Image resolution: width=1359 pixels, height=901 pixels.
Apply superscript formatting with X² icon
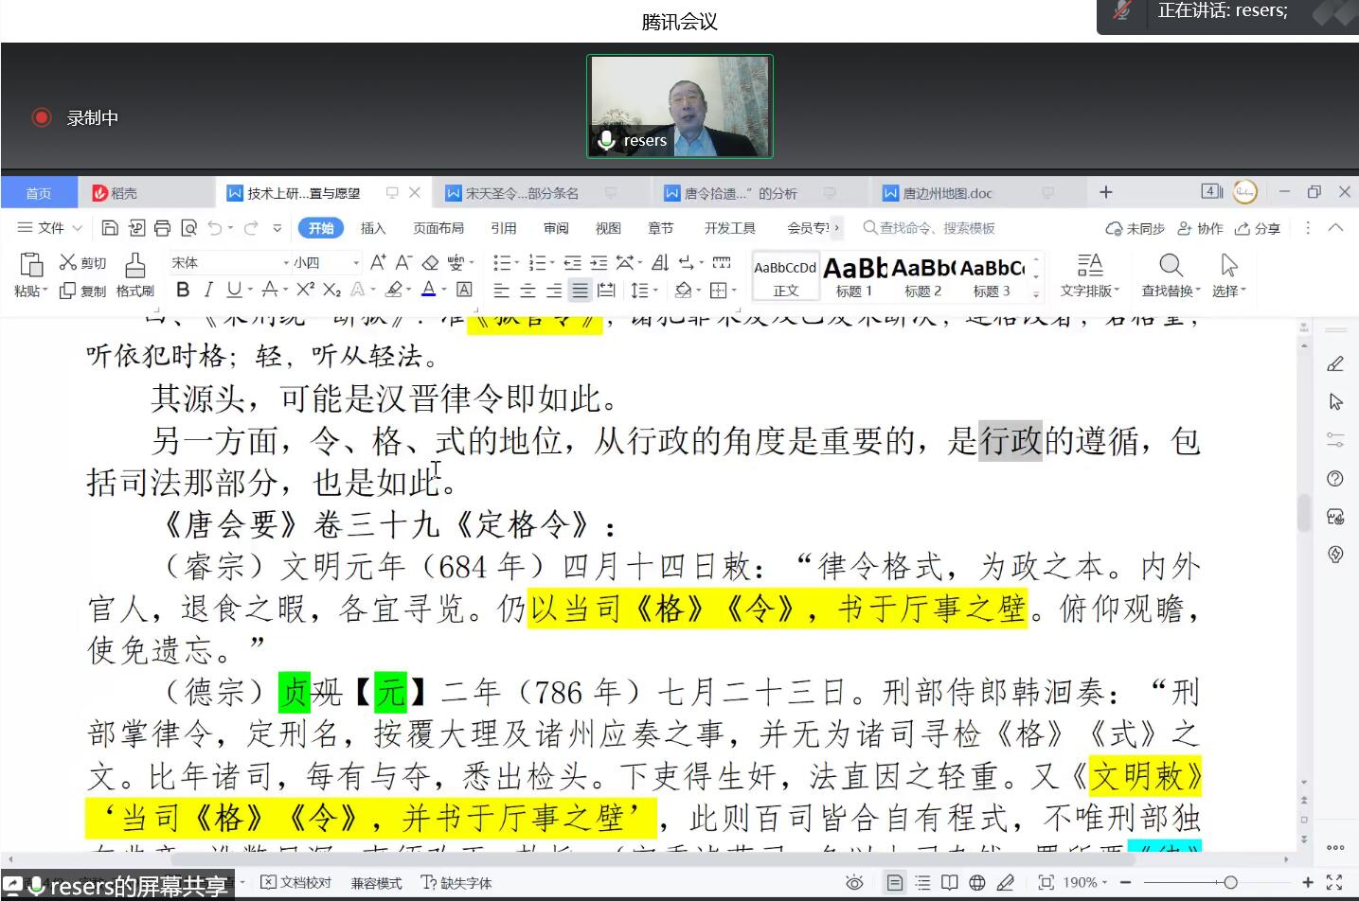[x=305, y=290]
